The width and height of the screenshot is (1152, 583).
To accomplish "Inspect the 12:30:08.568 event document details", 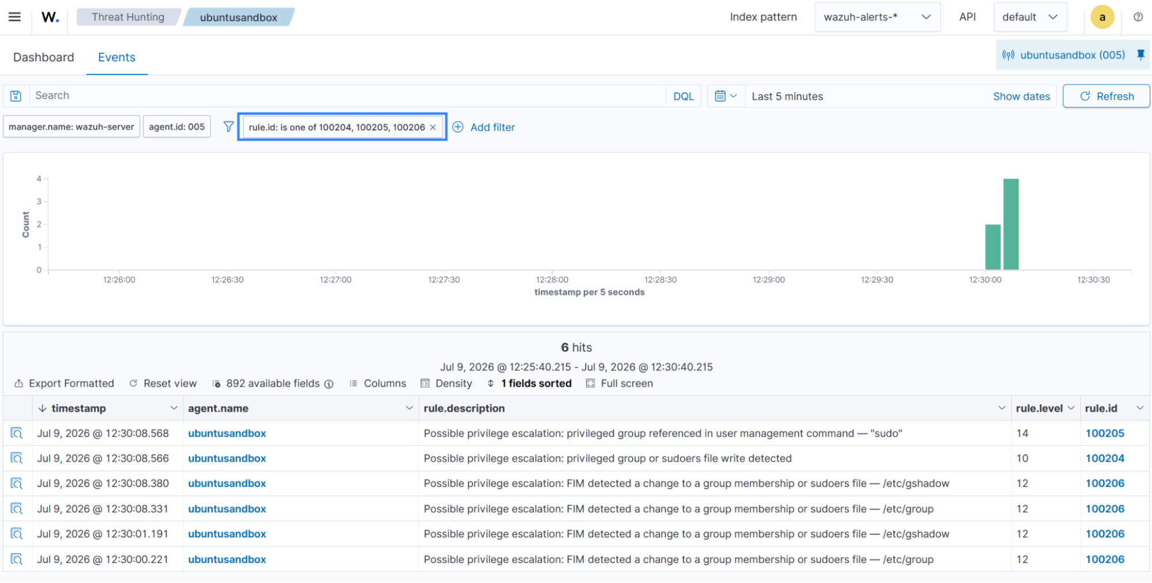I will pos(17,433).
